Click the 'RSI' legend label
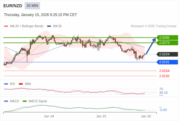Viewport: 179px width, 121px height. pyautogui.click(x=12, y=84)
